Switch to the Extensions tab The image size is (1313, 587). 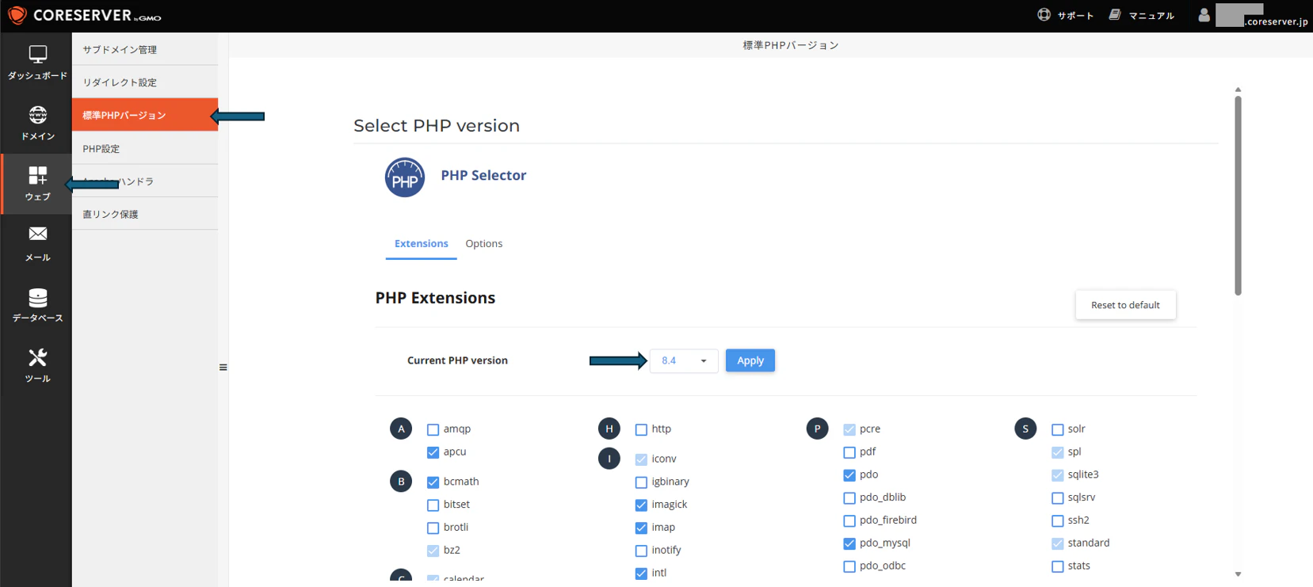click(x=422, y=243)
